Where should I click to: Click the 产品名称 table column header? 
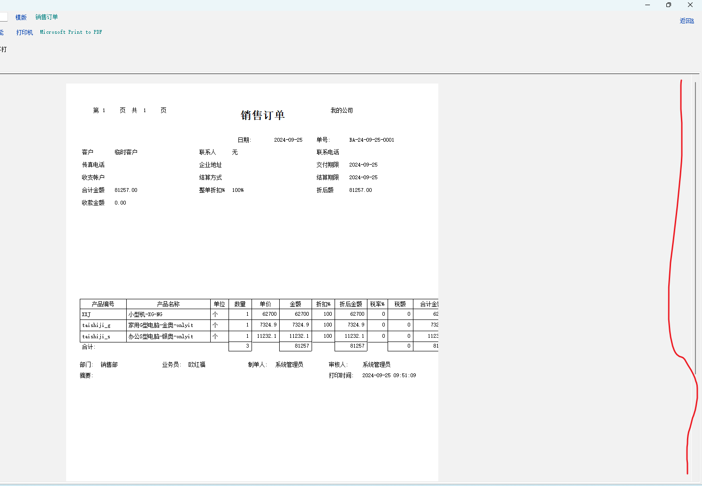[x=168, y=304]
